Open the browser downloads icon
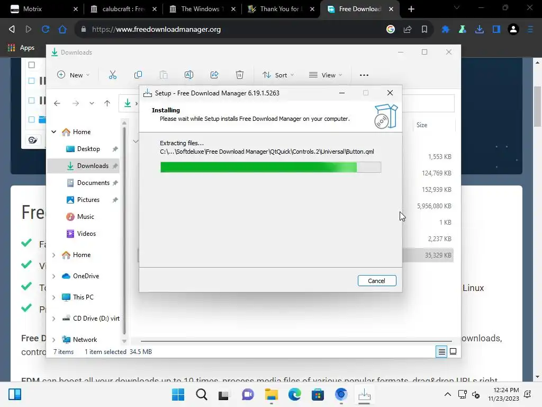Image resolution: width=542 pixels, height=407 pixels. [479, 30]
